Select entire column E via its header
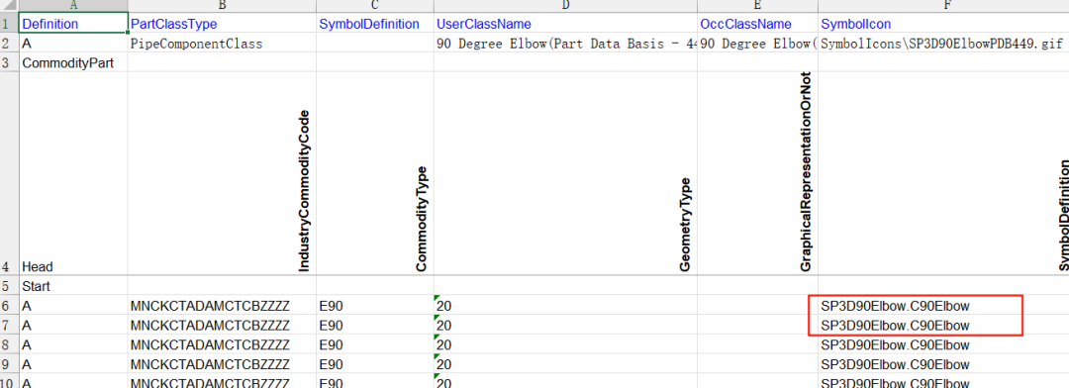 757,6
